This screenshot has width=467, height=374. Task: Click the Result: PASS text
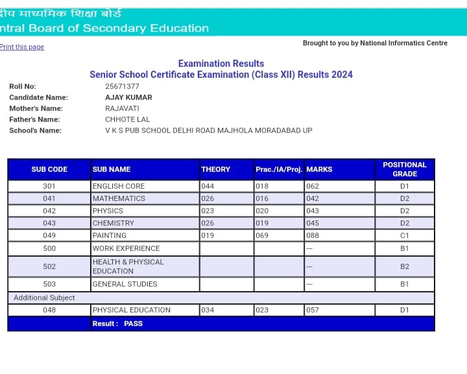coord(117,323)
